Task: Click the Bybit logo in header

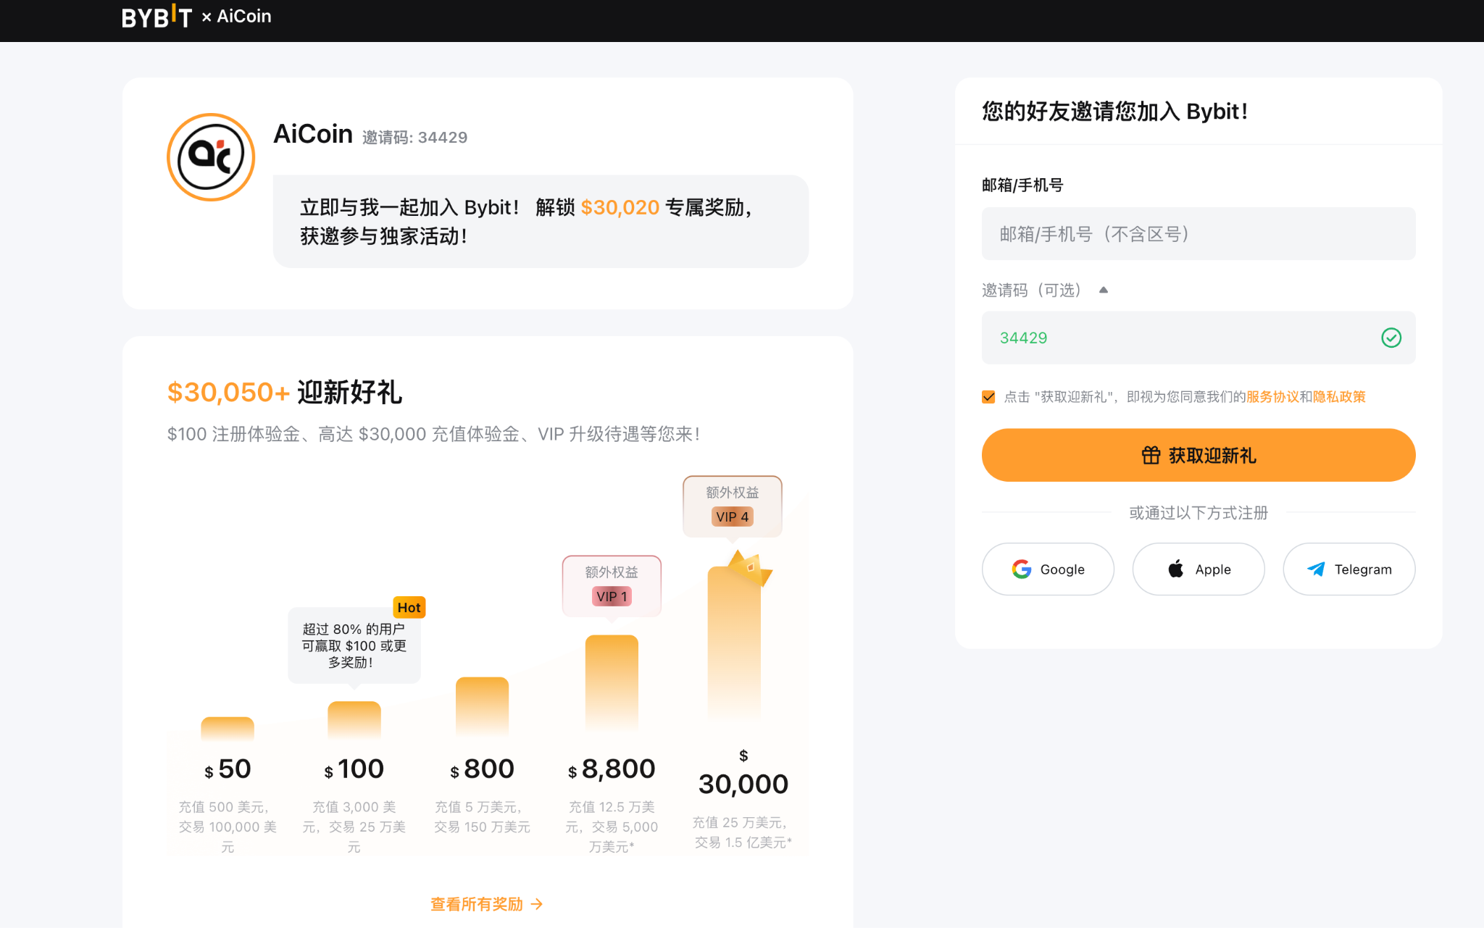Action: tap(157, 16)
